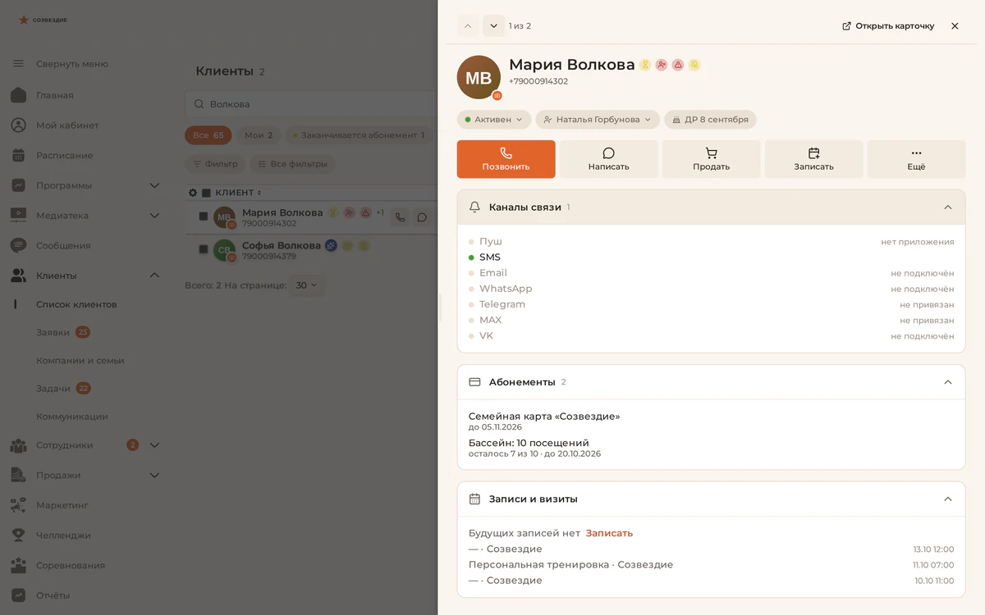Expand the Медиатека menu chevron

point(154,216)
